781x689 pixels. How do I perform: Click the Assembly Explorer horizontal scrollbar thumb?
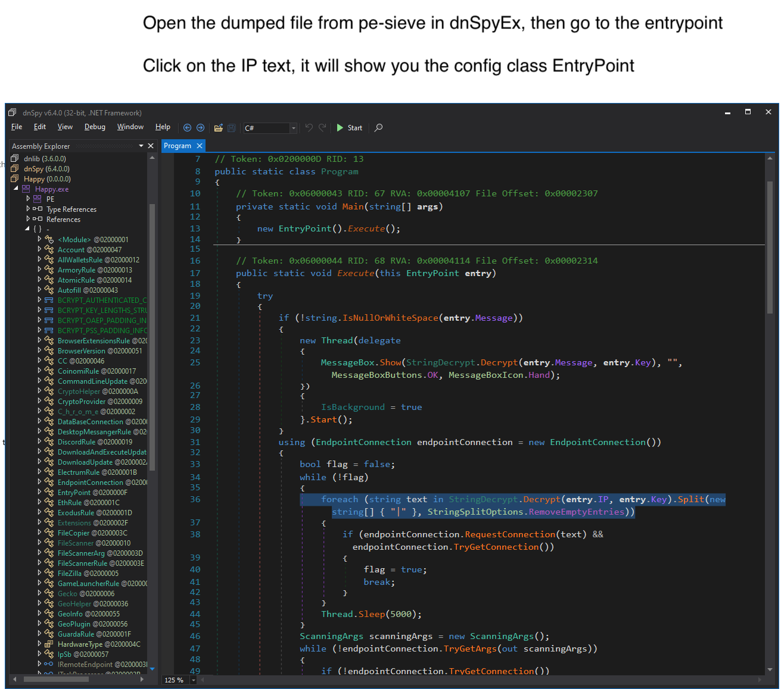coord(57,679)
